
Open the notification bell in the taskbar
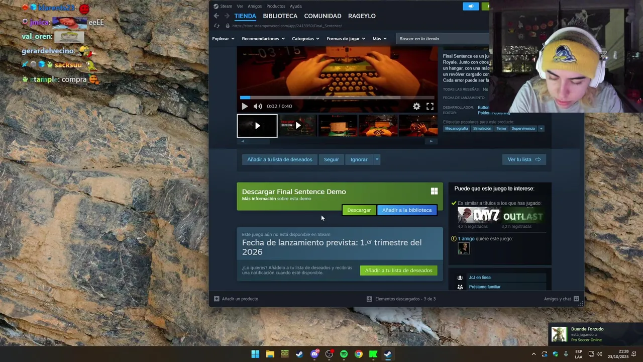point(634,354)
